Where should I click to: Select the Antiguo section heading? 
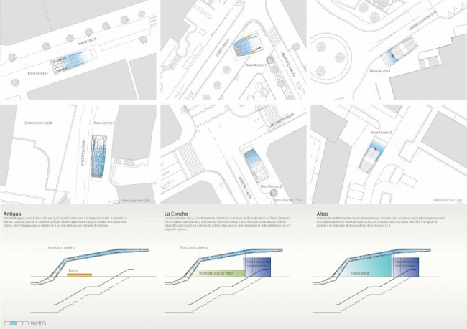point(17,214)
